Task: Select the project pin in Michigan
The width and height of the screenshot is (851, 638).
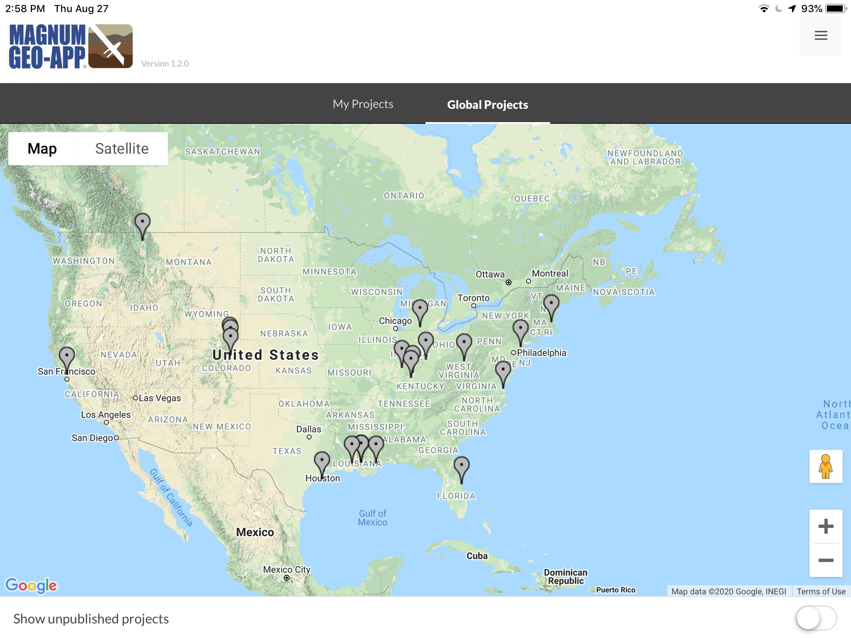Action: click(x=420, y=309)
